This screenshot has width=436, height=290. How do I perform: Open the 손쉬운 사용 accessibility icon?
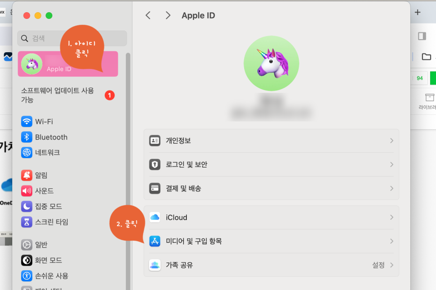click(x=27, y=276)
